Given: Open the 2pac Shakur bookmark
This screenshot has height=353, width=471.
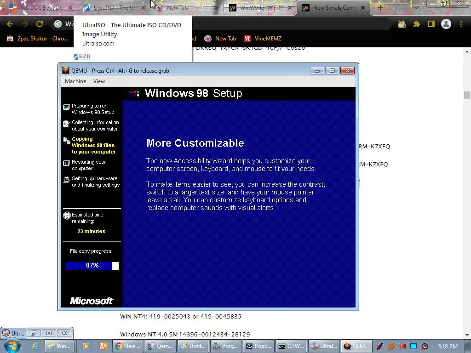Looking at the screenshot, I should tap(38, 39).
